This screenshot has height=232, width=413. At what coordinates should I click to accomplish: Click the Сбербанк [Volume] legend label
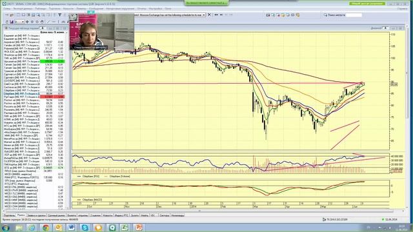click(x=119, y=177)
